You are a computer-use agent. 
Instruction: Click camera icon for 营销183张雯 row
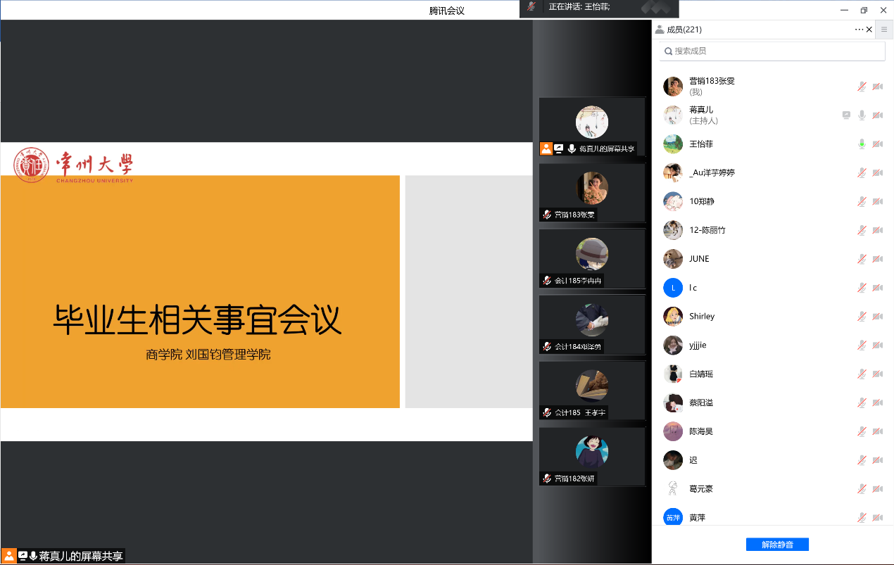[x=878, y=87]
